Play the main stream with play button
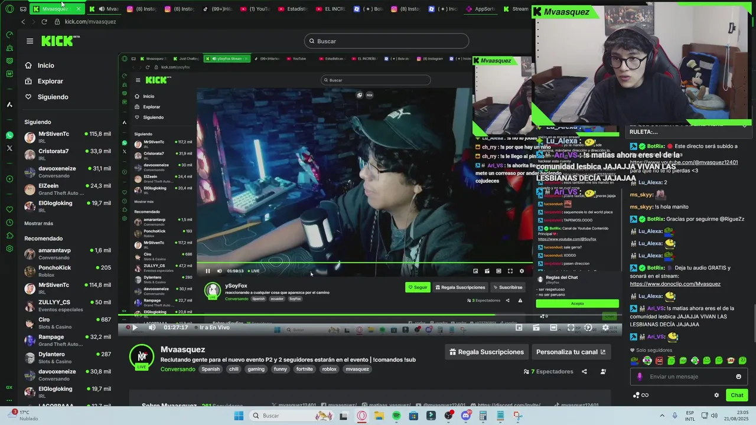 [135, 328]
